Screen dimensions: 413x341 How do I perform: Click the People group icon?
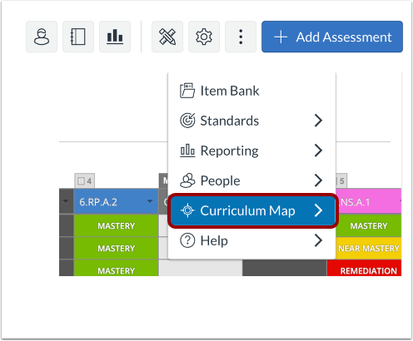(187, 180)
